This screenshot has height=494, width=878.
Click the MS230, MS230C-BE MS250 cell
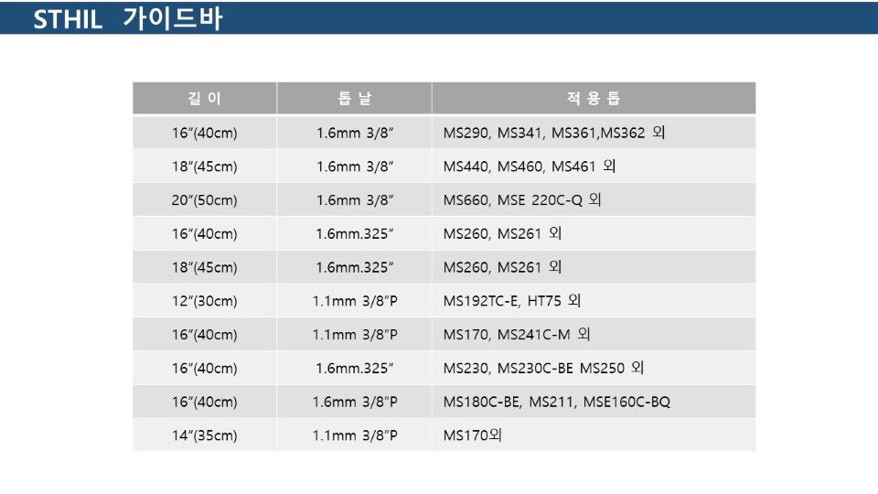[543, 369]
